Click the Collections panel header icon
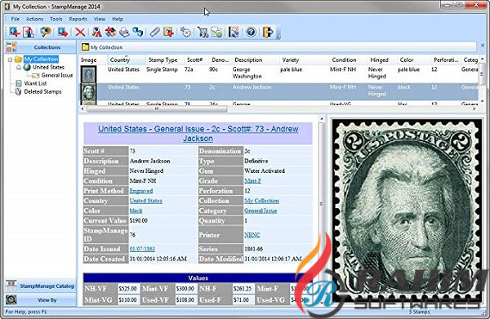This screenshot has height=319, width=490. [x=11, y=47]
